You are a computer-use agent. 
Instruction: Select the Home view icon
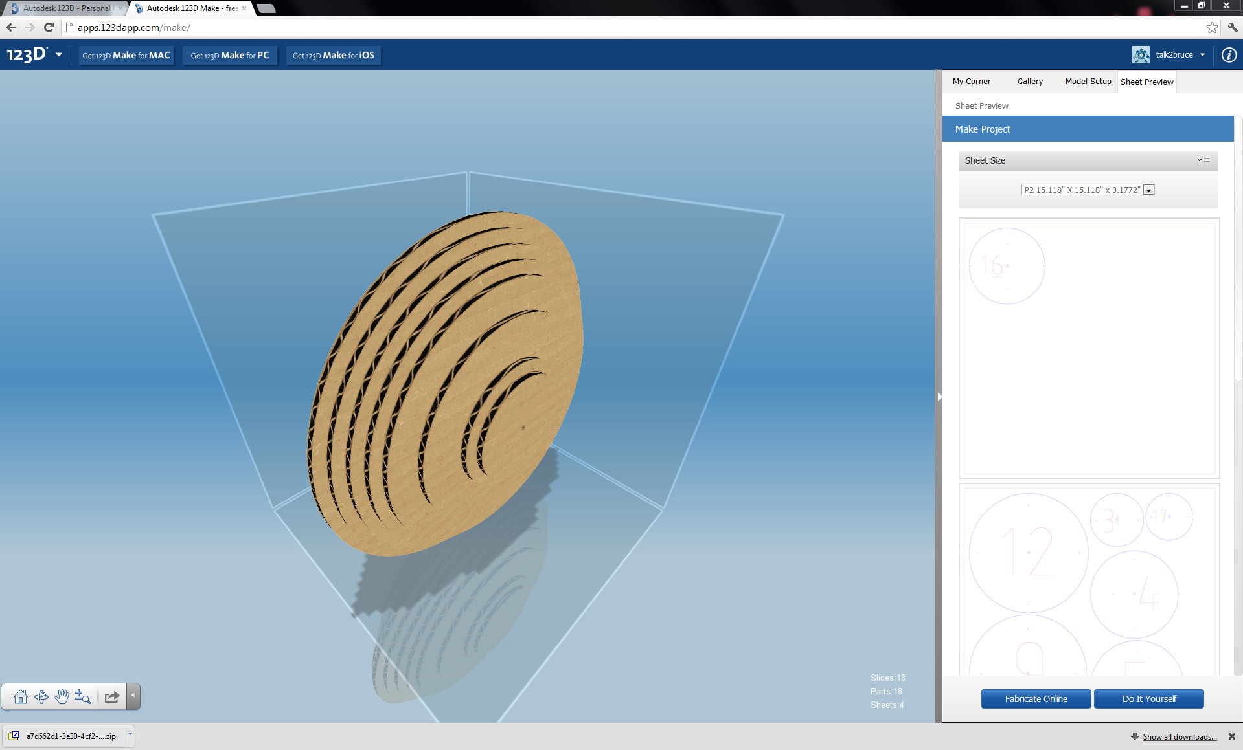(x=20, y=697)
